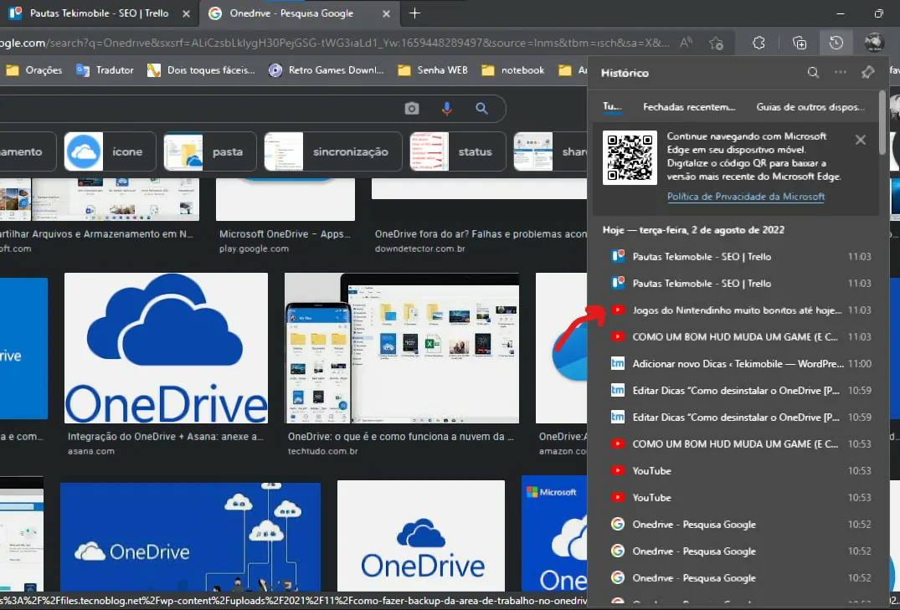
Task: Open the Senha WEB bookmark folder
Action: pyautogui.click(x=434, y=70)
